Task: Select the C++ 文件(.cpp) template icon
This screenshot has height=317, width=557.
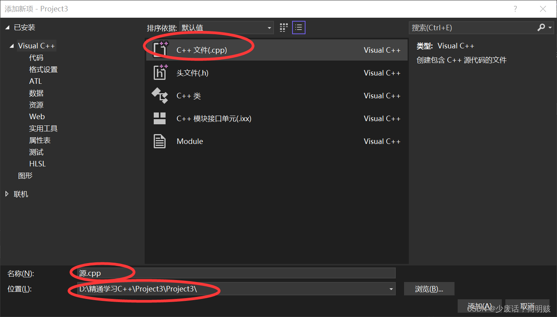Action: pos(160,50)
